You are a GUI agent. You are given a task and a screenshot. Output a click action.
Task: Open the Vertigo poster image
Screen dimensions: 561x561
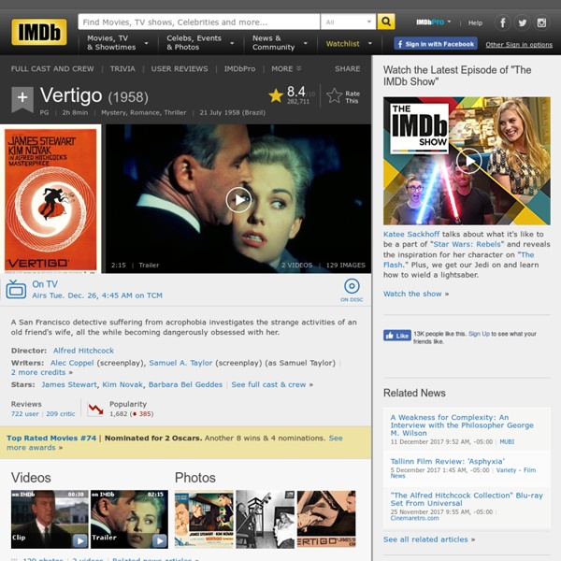(50, 199)
